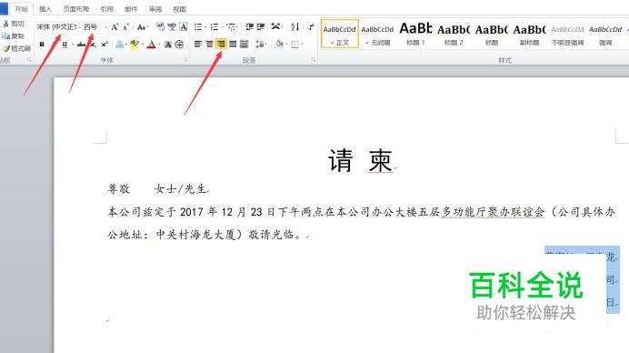The height and width of the screenshot is (353, 629).
Task: Expand the Bullets library dropdown arrow
Action: point(205,27)
